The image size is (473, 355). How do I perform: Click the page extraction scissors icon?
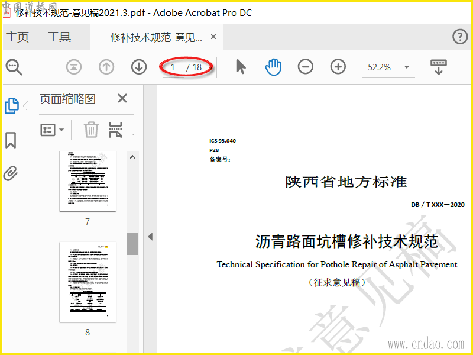(x=115, y=130)
